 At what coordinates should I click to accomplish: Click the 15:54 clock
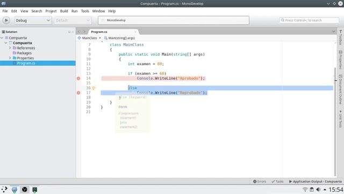(336, 189)
